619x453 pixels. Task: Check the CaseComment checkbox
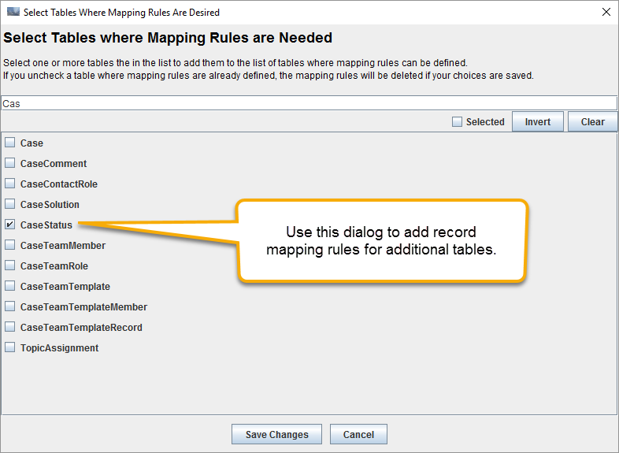10,163
